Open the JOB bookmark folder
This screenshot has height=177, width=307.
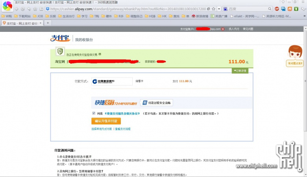pyautogui.click(x=38, y=16)
